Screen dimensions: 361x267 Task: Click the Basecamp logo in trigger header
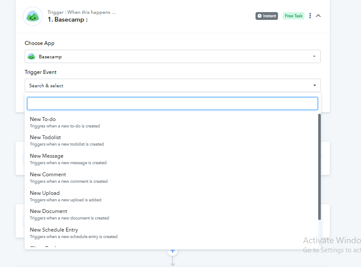tap(33, 16)
